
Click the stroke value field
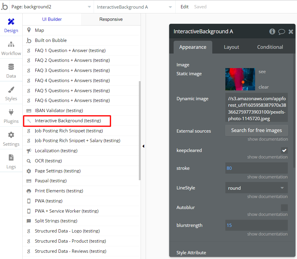[256, 168]
